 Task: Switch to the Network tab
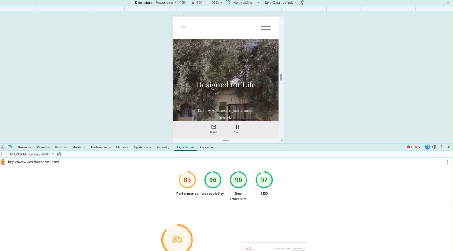coord(79,147)
